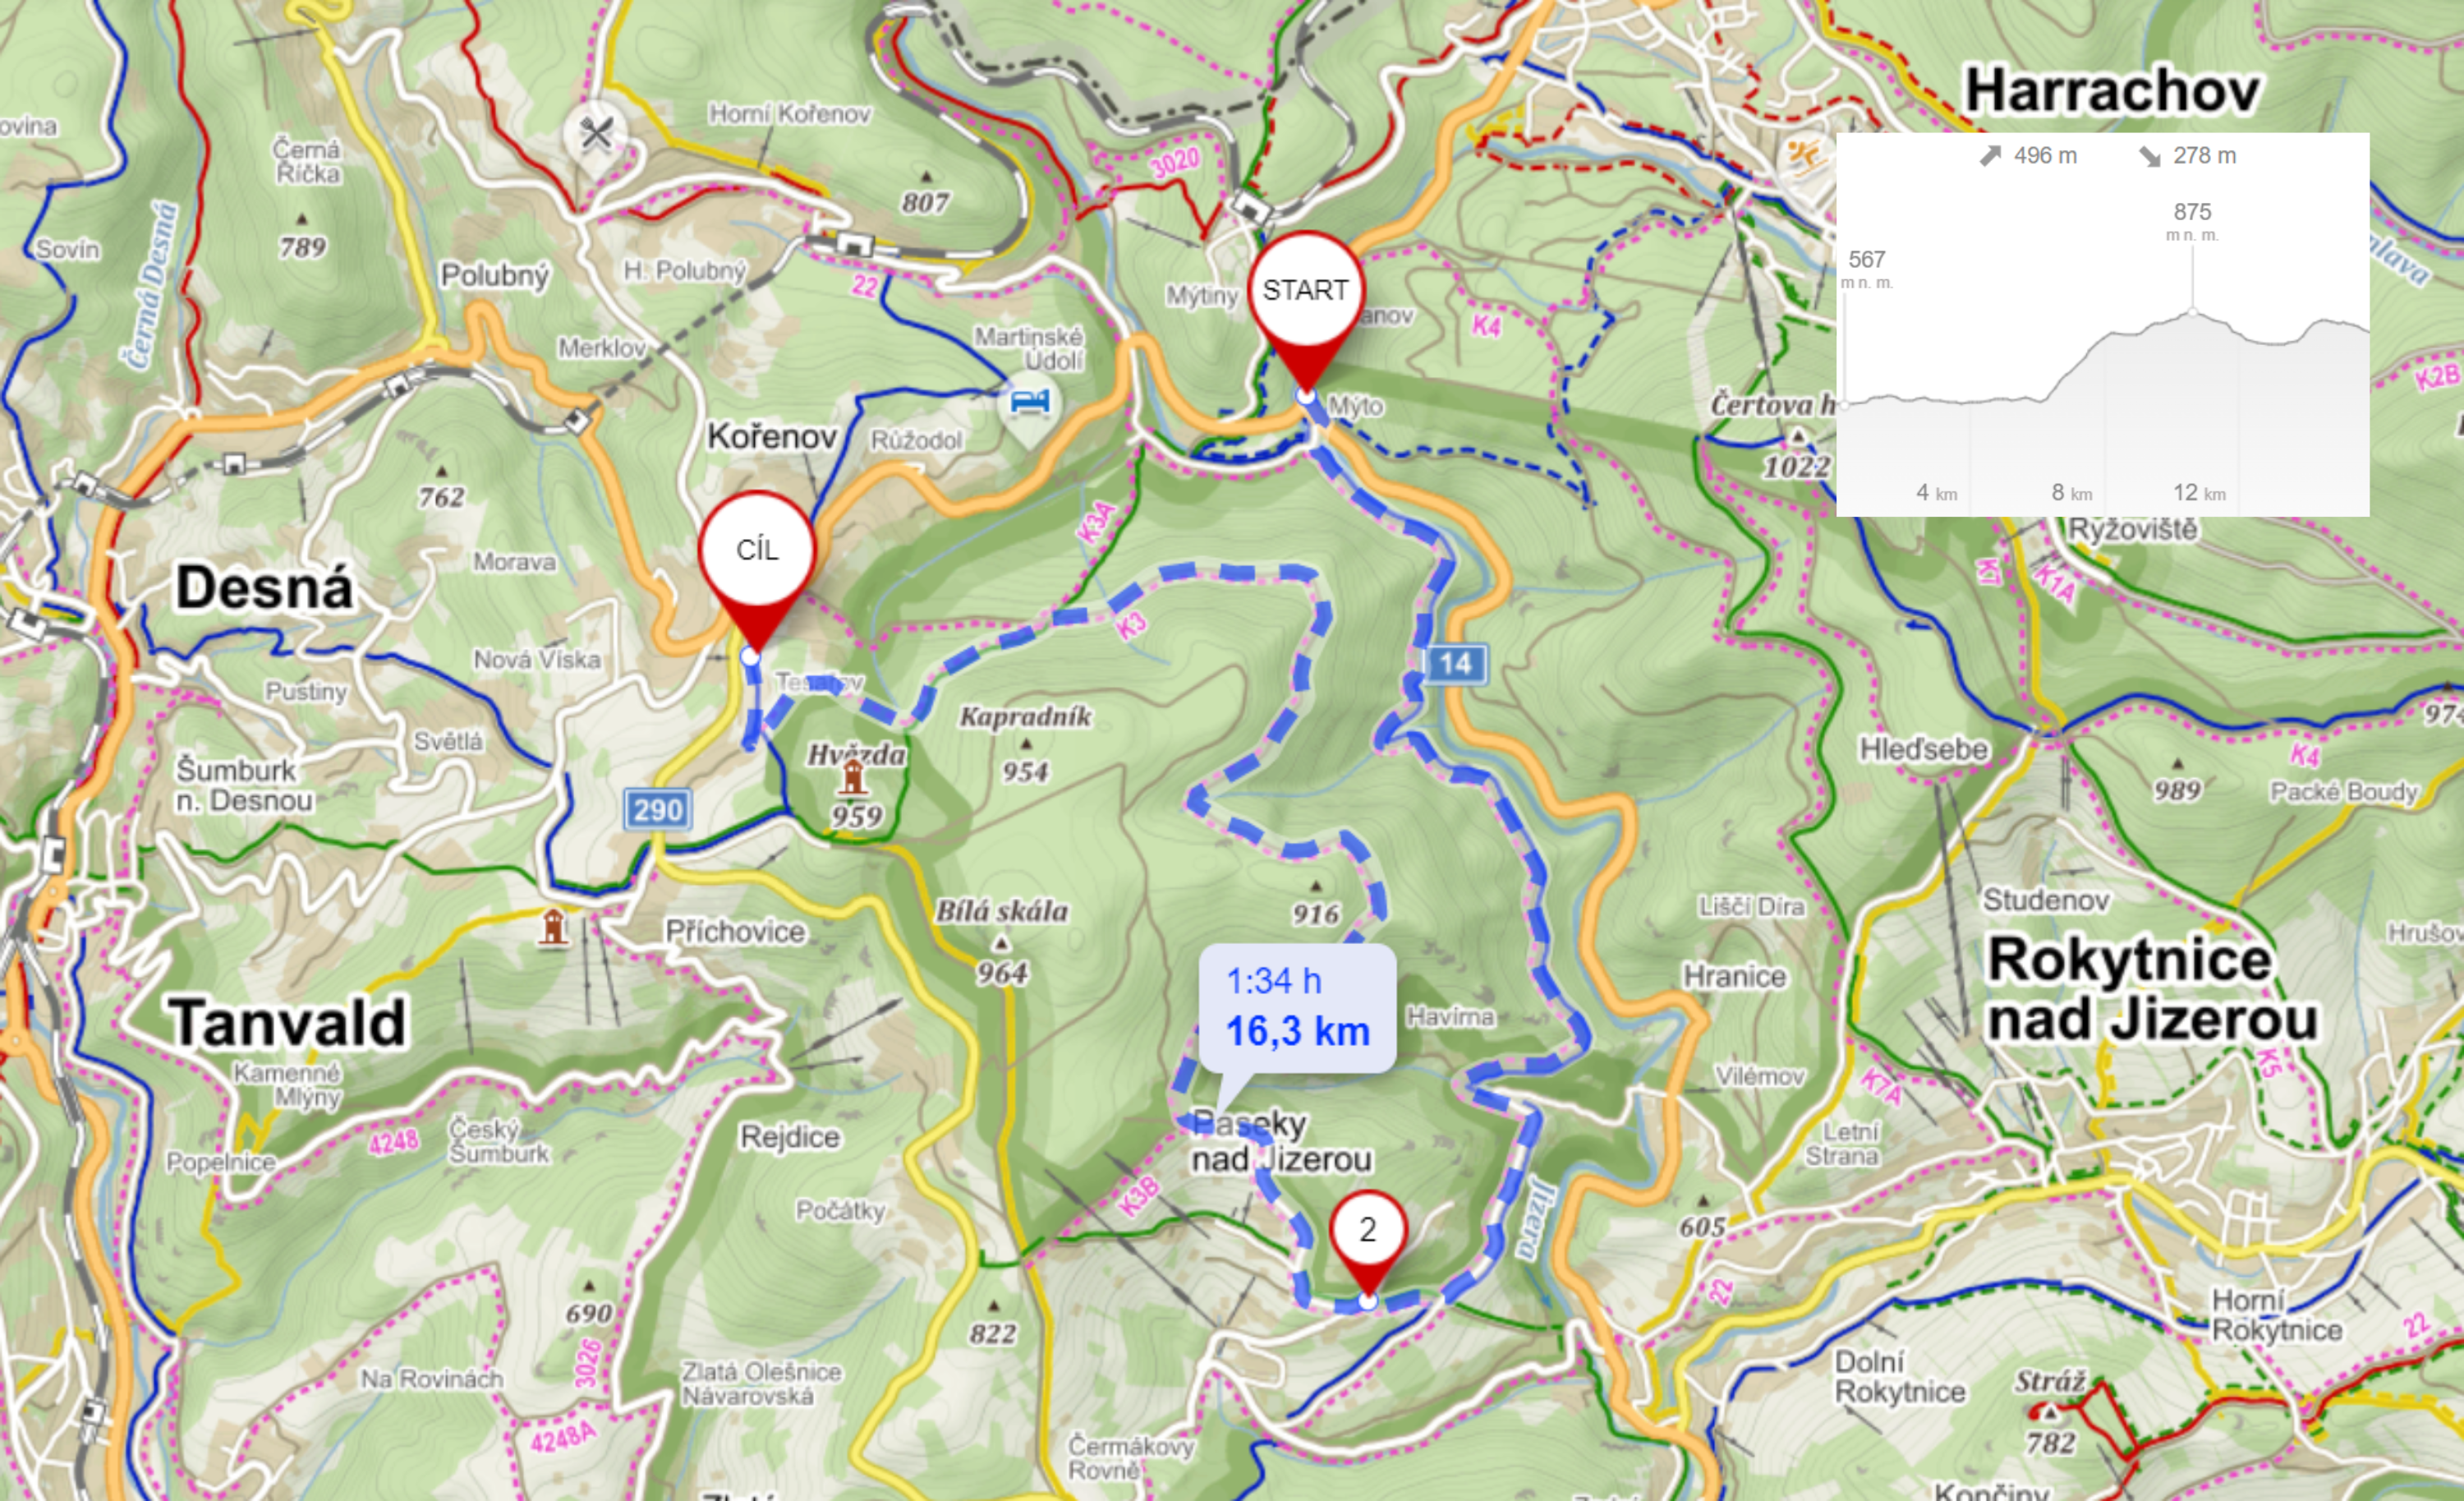
Task: Click the Tanvald town label
Action: click(288, 1023)
